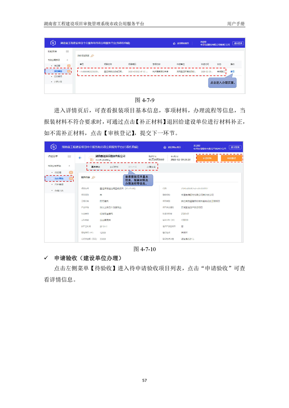Screen dimensions: 289x408
Task: Open 待受理 menu item in lower screenshot
Action: tap(58, 172)
